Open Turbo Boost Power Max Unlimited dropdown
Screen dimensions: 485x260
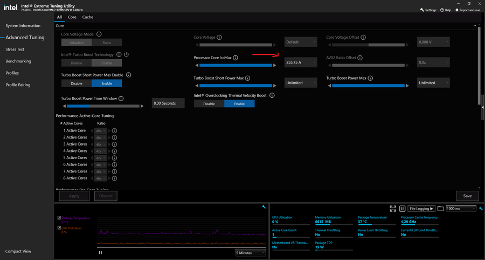coord(433,83)
